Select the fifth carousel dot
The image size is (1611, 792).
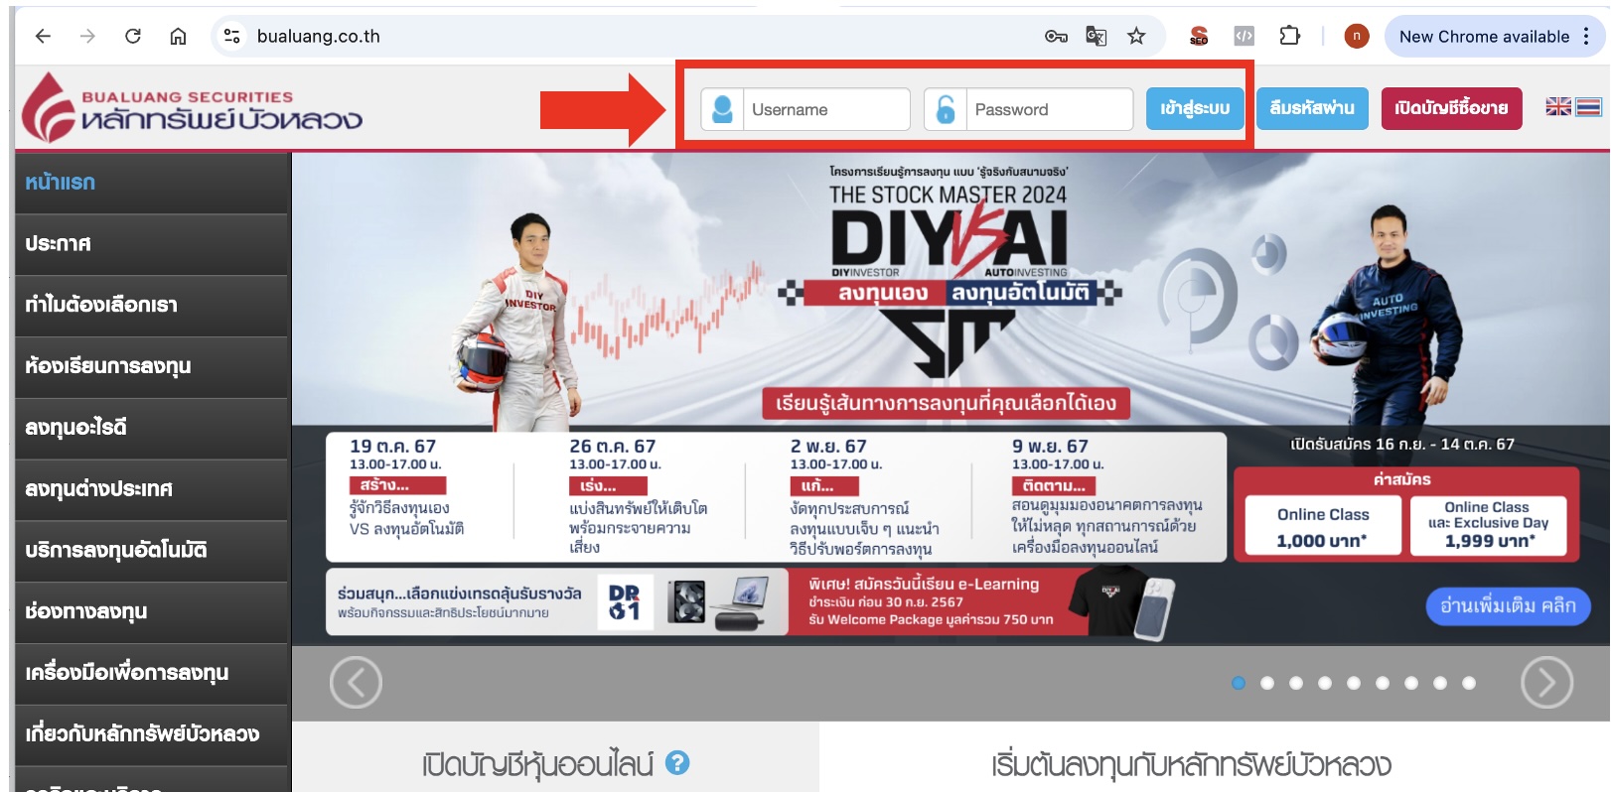point(1354,683)
